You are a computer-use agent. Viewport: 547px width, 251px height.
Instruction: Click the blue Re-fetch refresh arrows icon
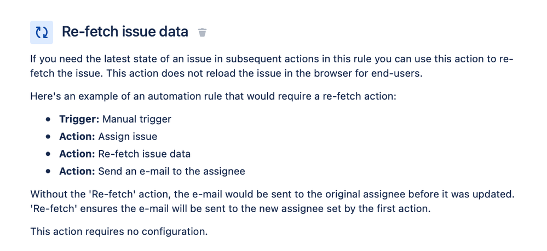pyautogui.click(x=42, y=32)
